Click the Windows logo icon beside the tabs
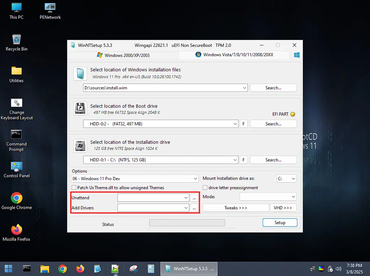 [297, 55]
